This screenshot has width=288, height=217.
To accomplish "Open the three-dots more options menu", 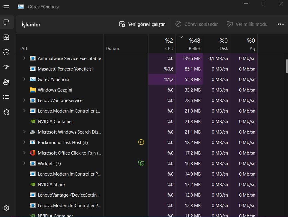I will point(280,24).
